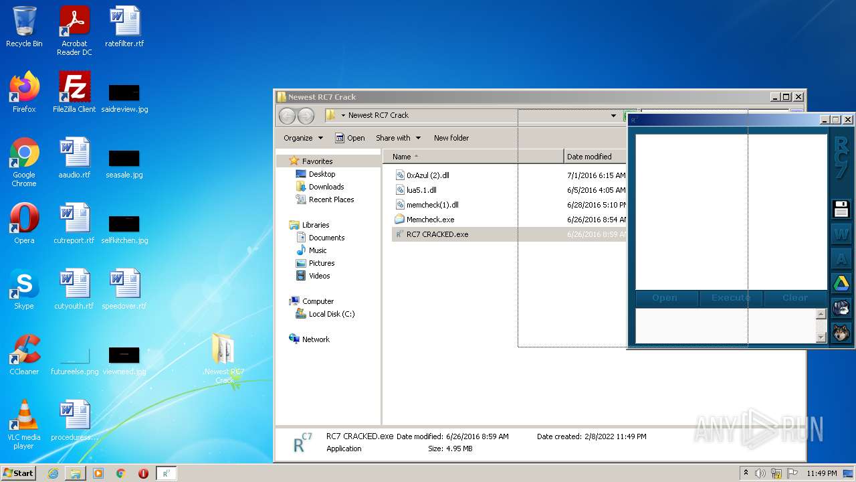The height and width of the screenshot is (482, 856).
Task: Click the taskbar clock showing 11:49 PM
Action: click(x=822, y=473)
